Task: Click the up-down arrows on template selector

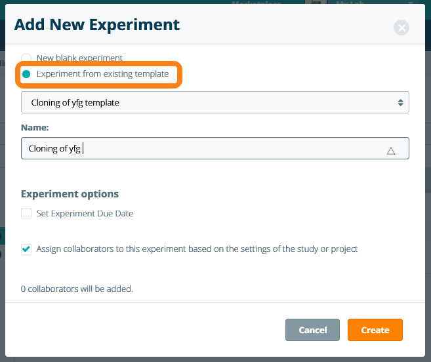Action: click(x=400, y=102)
